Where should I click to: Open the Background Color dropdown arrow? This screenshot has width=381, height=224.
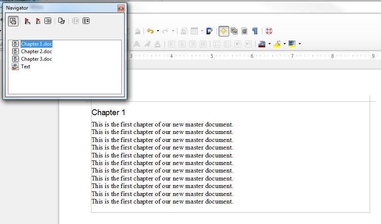(300, 44)
